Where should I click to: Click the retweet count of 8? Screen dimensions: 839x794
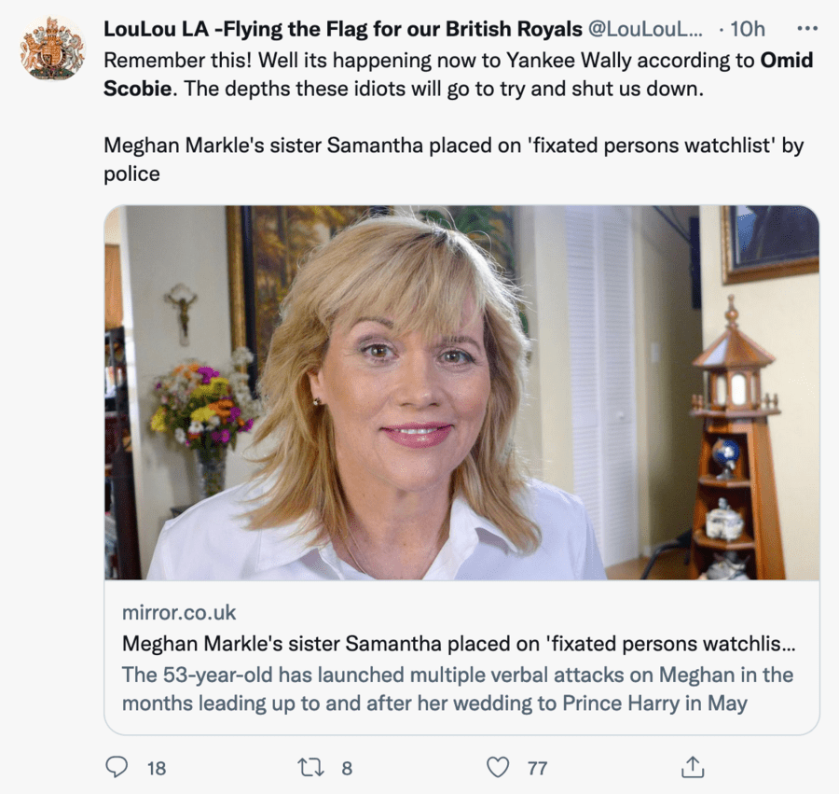pos(347,768)
